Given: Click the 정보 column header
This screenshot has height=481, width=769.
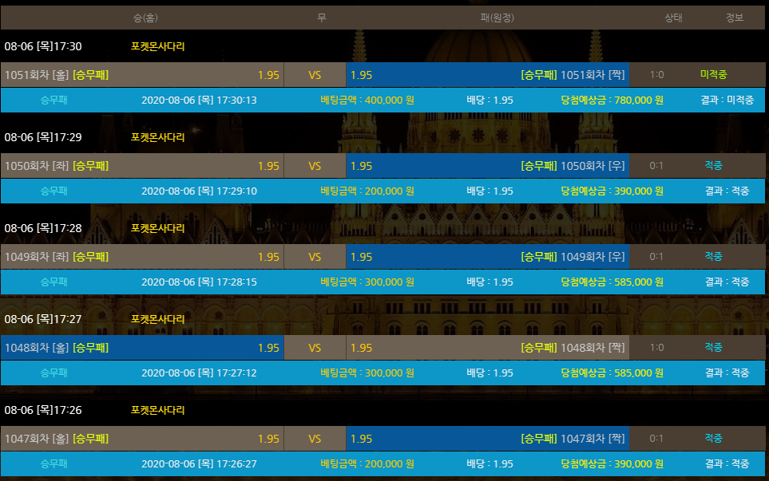Looking at the screenshot, I should pos(734,18).
